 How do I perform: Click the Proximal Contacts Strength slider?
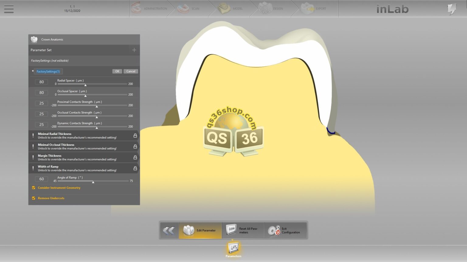92,105
